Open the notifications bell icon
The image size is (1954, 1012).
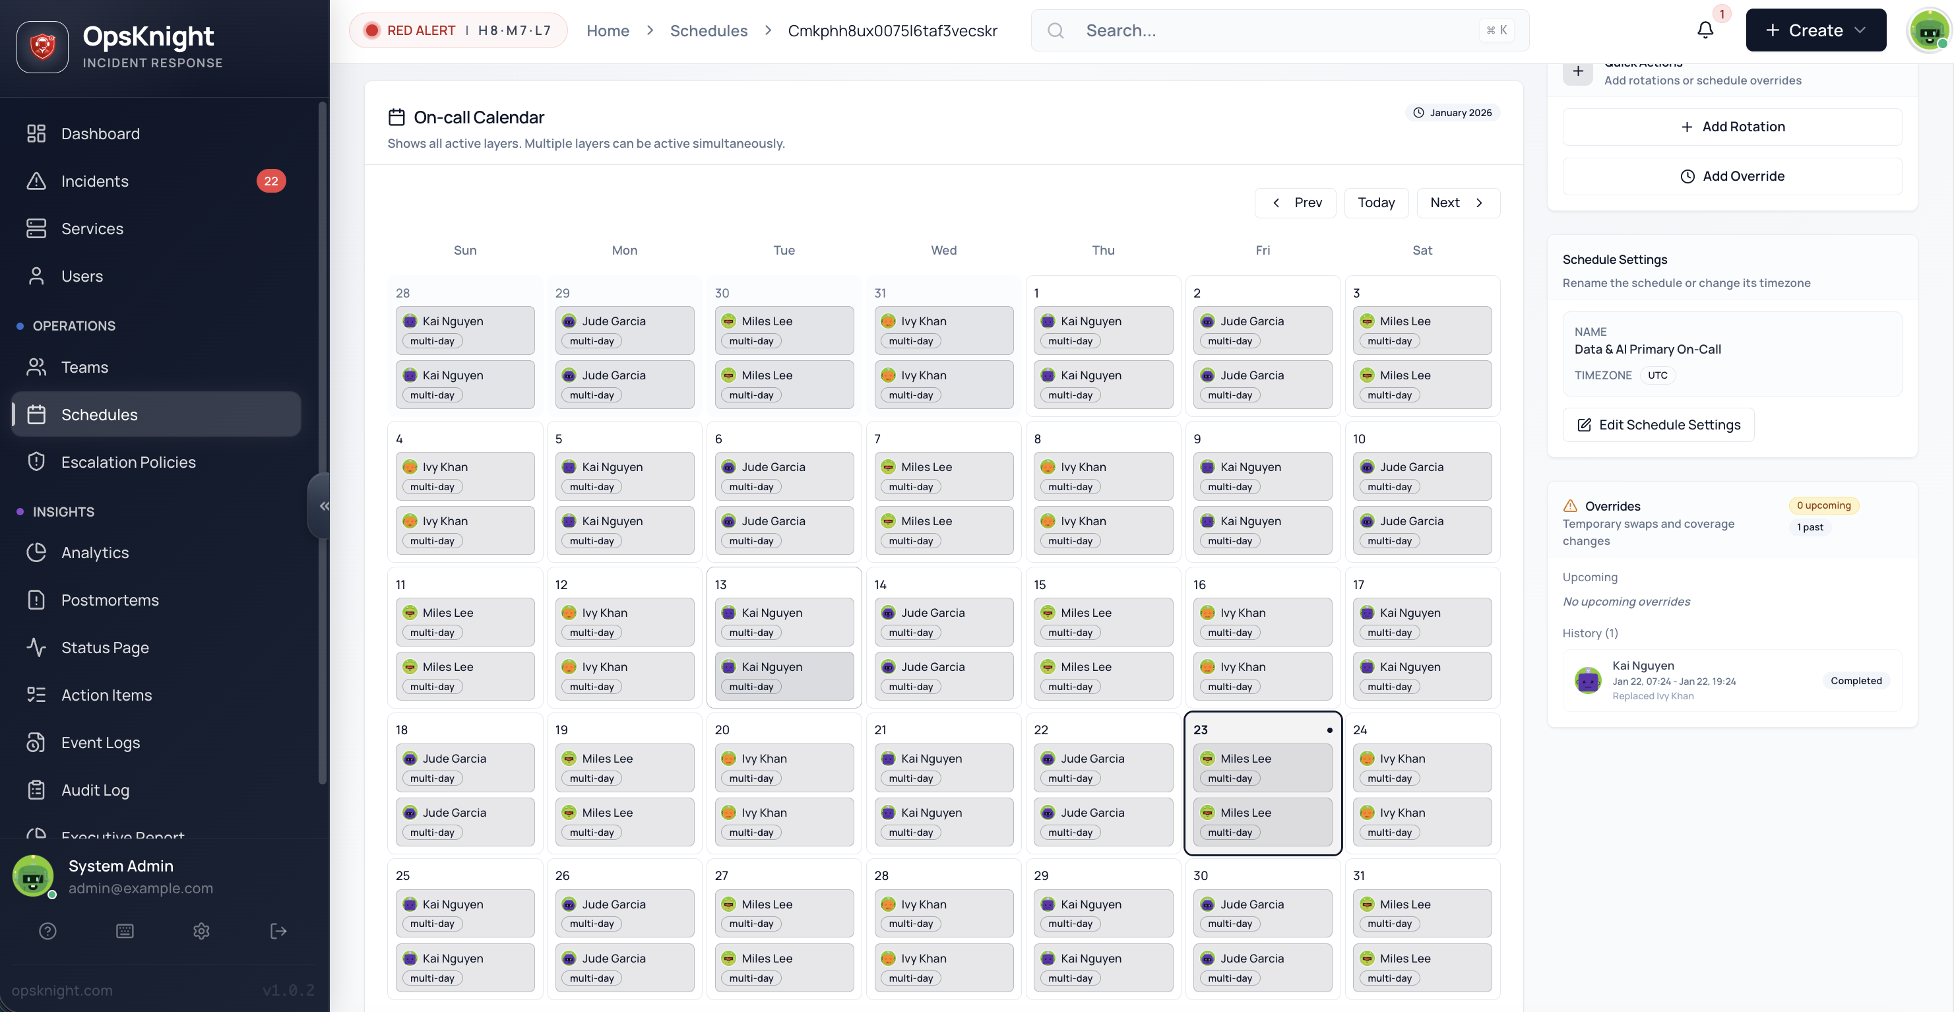(1705, 30)
